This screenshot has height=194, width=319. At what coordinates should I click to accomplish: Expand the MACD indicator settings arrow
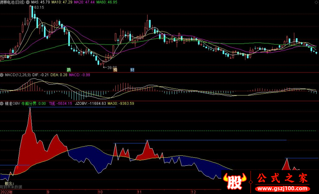point(2,74)
